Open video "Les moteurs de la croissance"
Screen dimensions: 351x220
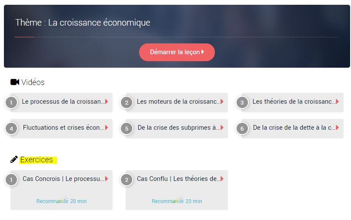tap(178, 102)
